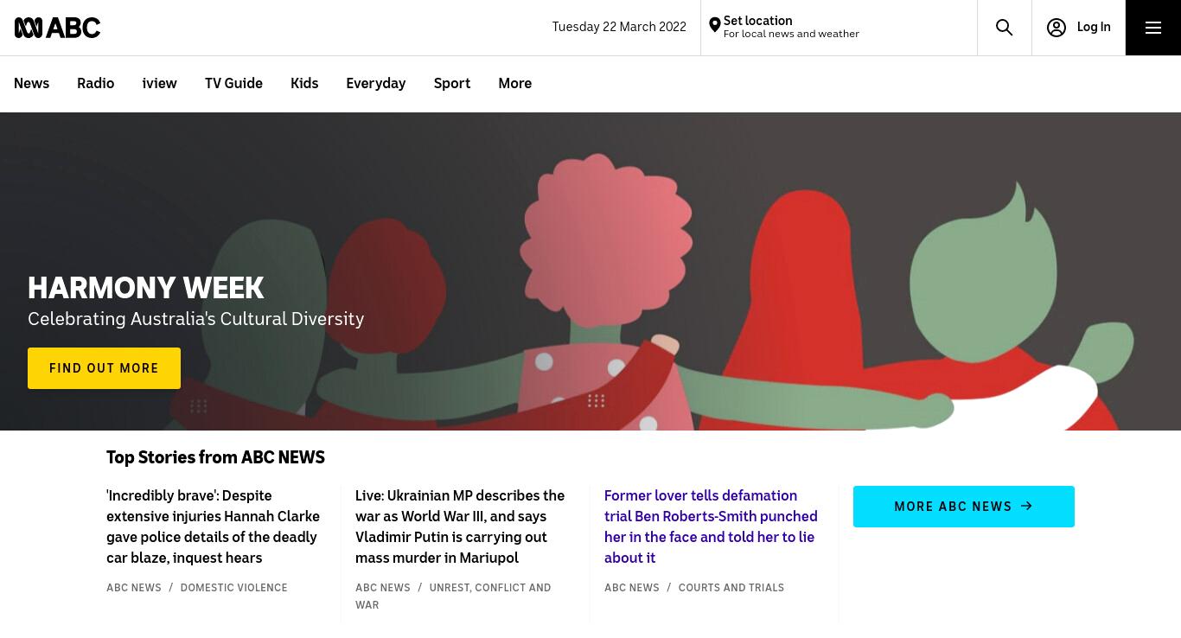
Task: Go to iview in navigation
Action: point(159,84)
